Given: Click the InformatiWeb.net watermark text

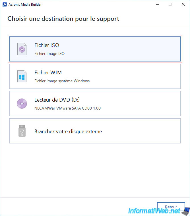Looking at the screenshot, I should pos(154,211).
